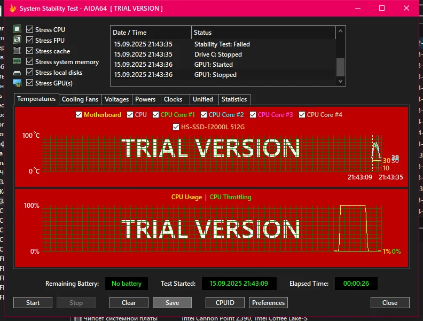
Task: Hide the HS-SSD-E2000L 512G temperature line
Action: coord(176,127)
